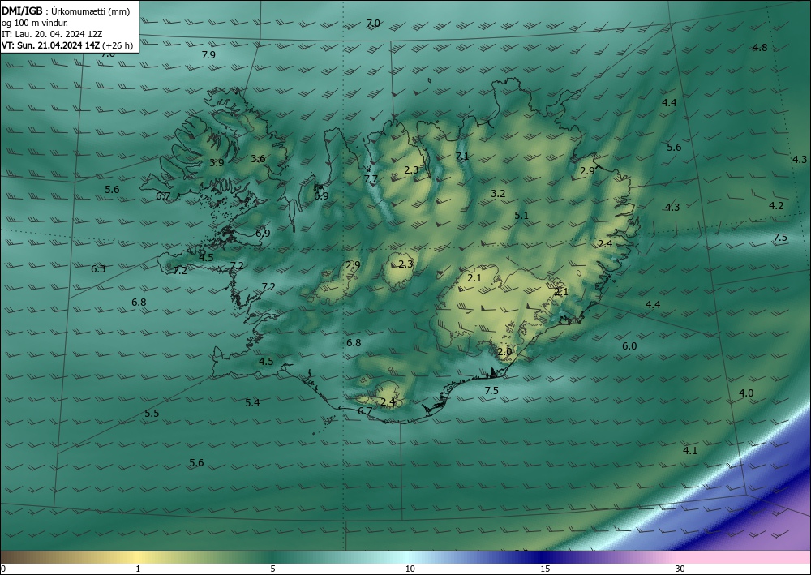
Task: Click the map value '7.0' at the top
Action: point(373,24)
